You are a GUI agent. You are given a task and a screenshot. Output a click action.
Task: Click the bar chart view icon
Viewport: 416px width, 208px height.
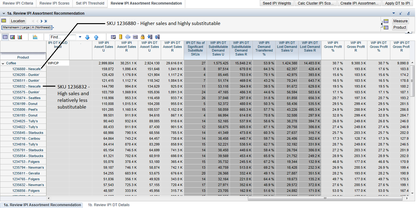[20, 37]
